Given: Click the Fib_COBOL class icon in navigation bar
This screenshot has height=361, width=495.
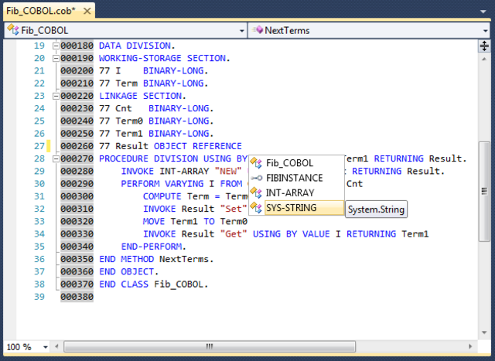Looking at the screenshot, I should click(13, 29).
